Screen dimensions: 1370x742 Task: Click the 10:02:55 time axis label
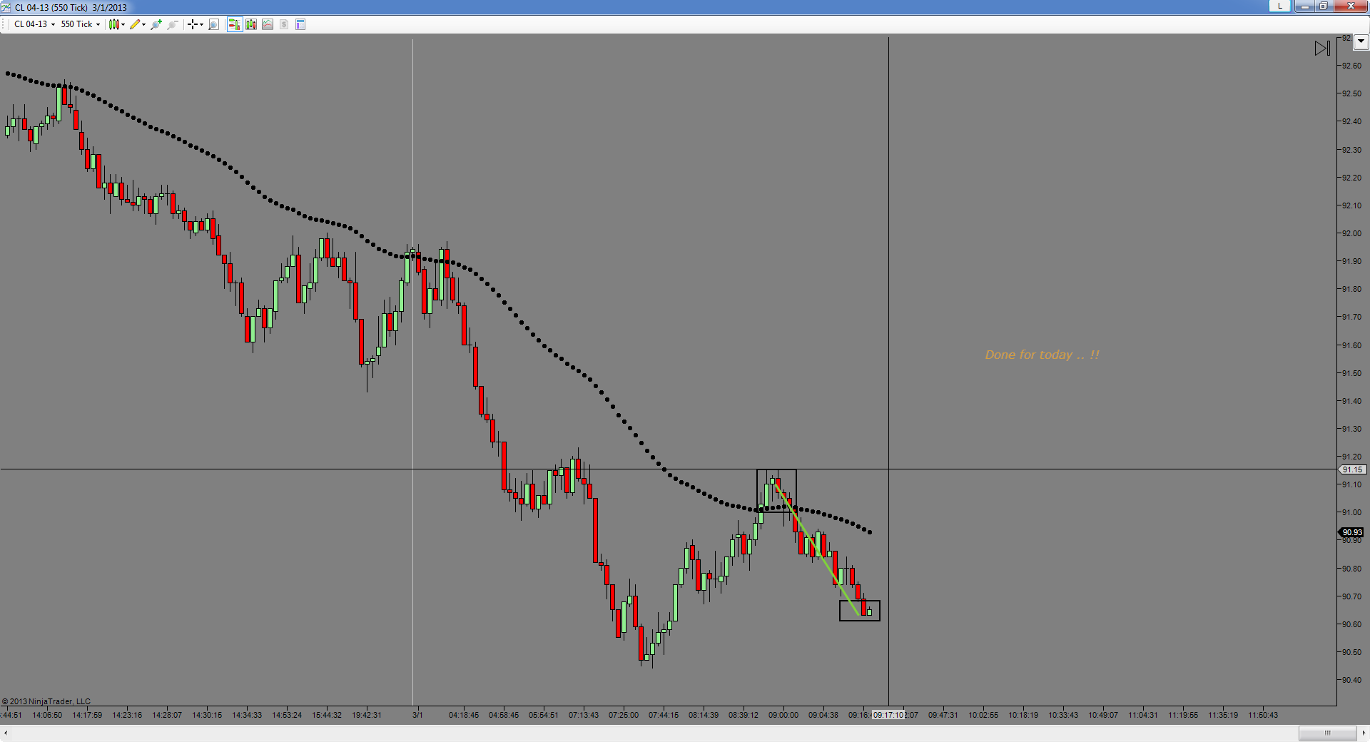click(x=983, y=715)
